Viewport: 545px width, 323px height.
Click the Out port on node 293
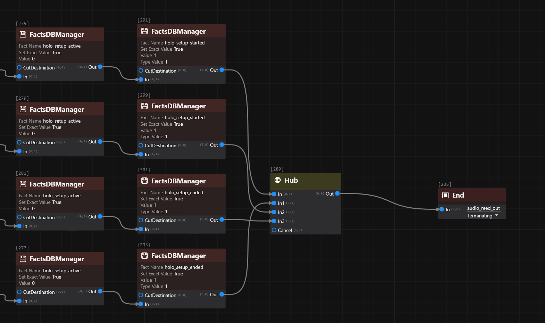[221, 295]
